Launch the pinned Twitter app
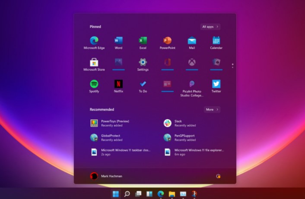This screenshot has width=305, height=199. coord(216,86)
